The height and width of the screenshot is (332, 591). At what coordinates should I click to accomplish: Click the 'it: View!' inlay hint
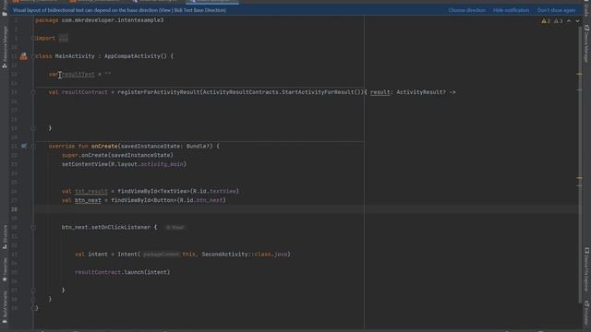click(x=175, y=228)
